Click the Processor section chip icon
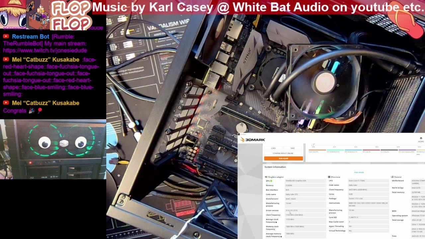Image resolution: width=425 pixels, height=239 pixels. click(329, 177)
